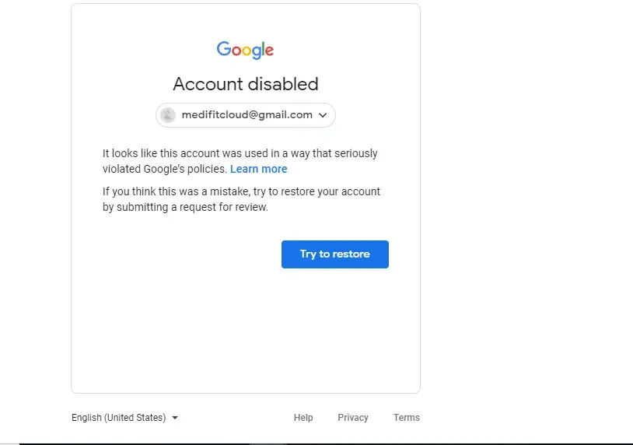Open the Help footer link
The image size is (633, 445).
[x=303, y=418]
